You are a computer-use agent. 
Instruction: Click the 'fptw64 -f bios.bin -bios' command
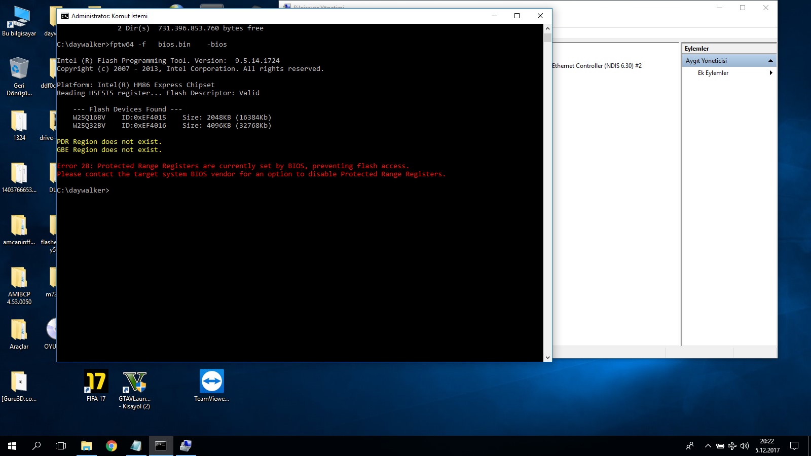(168, 45)
